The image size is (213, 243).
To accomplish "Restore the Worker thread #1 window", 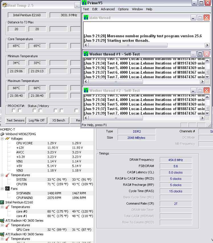I will coord(200,54).
